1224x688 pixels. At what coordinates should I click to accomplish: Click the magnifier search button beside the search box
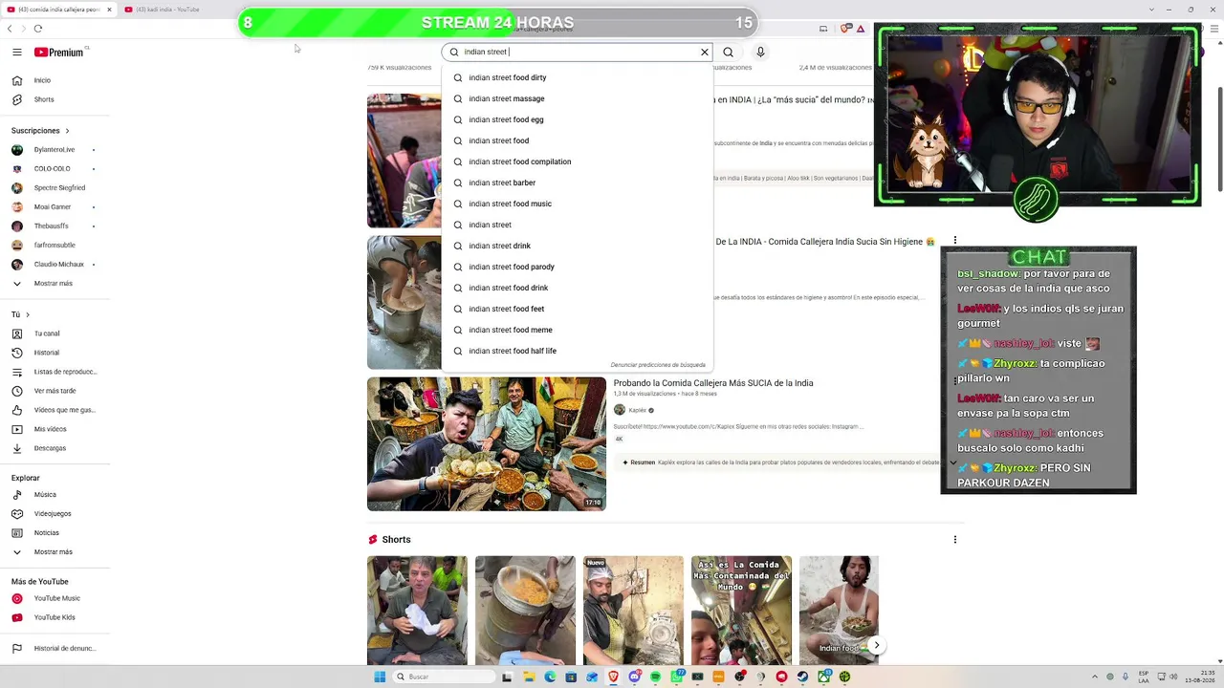click(729, 53)
